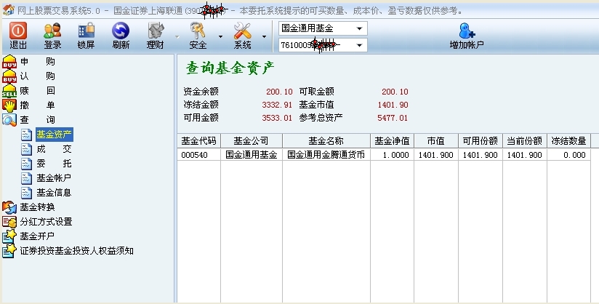Viewport: 599px width, 304px height.
Task: Open 成交 under the query tree
Action: click(x=54, y=149)
